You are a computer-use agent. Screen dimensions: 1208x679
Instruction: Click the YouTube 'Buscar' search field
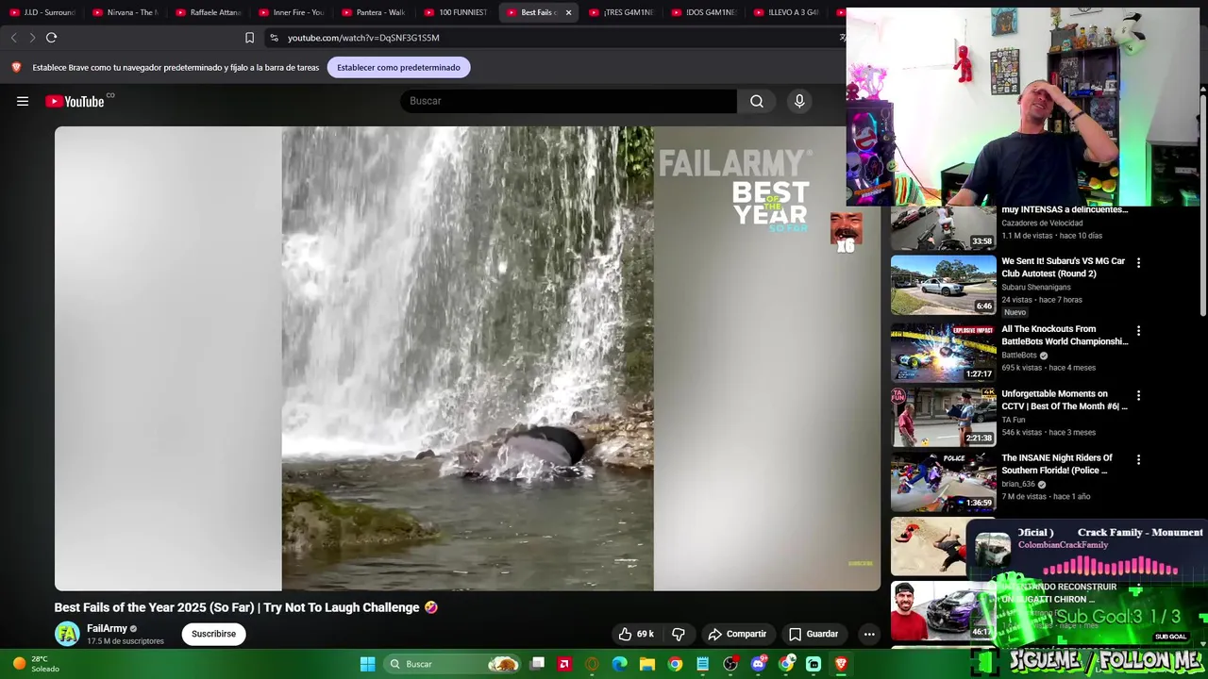pos(568,101)
